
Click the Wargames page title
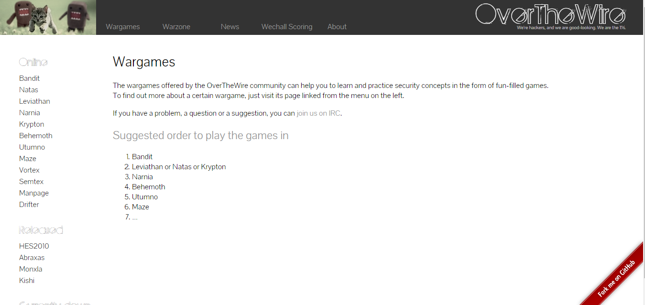(144, 62)
